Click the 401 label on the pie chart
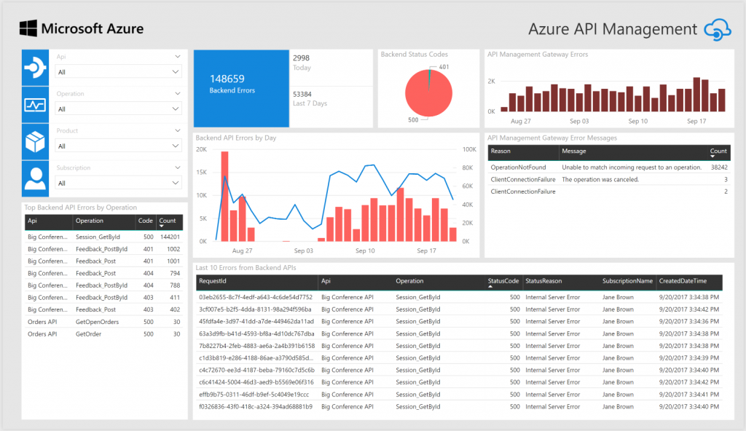The width and height of the screenshot is (746, 431). click(x=444, y=67)
